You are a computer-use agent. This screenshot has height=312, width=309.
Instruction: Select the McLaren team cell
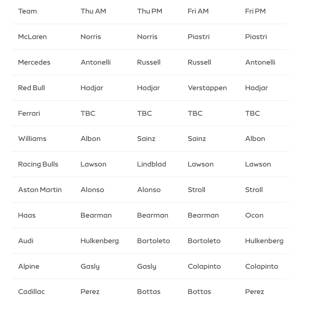click(x=32, y=37)
